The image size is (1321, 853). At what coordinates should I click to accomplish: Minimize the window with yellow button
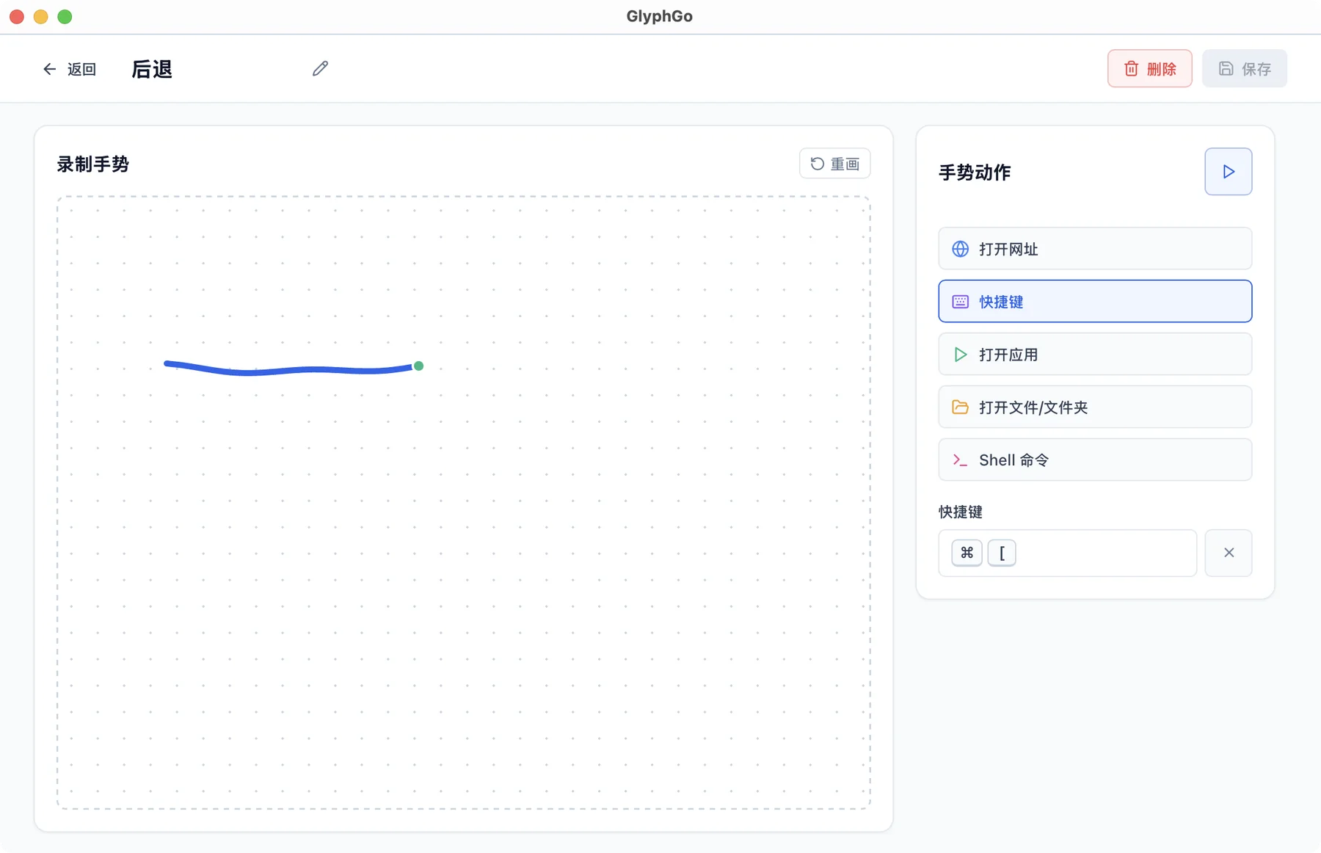[41, 16]
